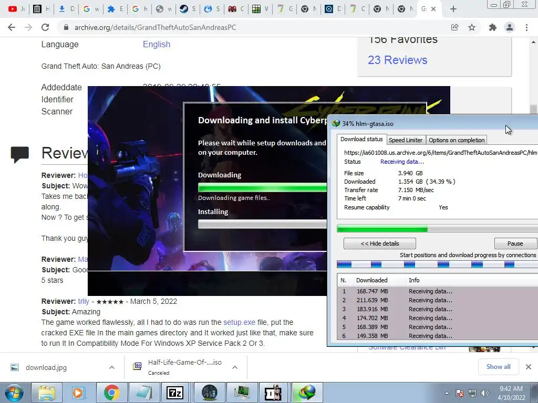Switch to Options on completion tab
538x403 pixels.
point(457,140)
